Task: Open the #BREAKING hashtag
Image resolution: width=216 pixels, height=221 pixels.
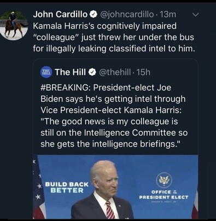Action: 65,88
